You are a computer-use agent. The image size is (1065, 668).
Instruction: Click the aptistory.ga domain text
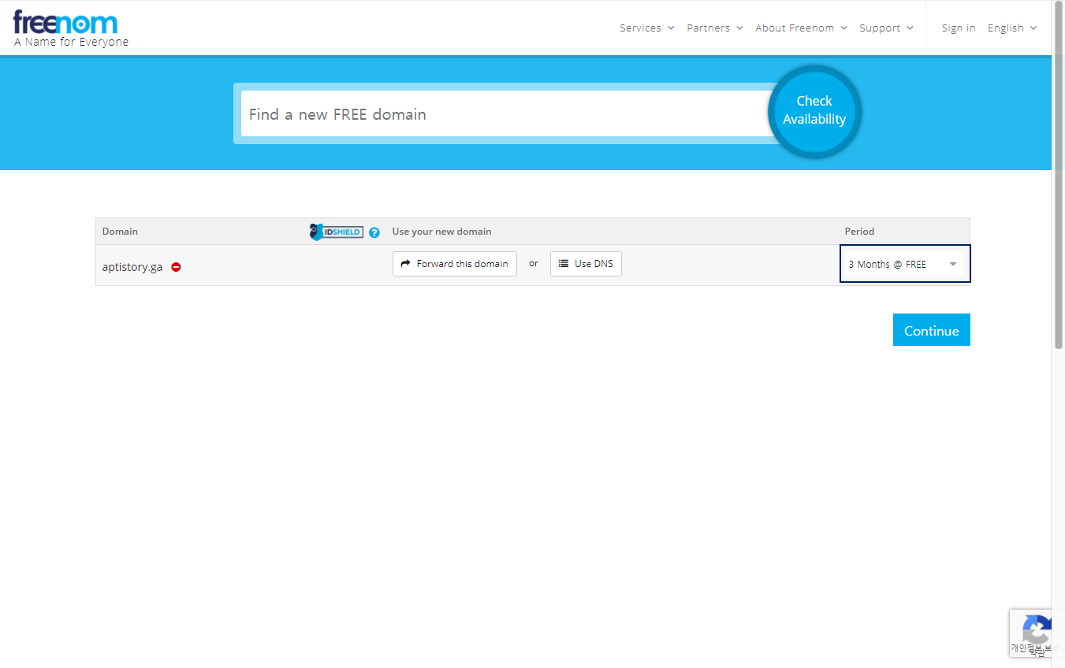[x=132, y=267]
